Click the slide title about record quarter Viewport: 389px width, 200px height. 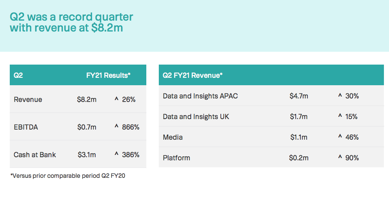point(71,22)
